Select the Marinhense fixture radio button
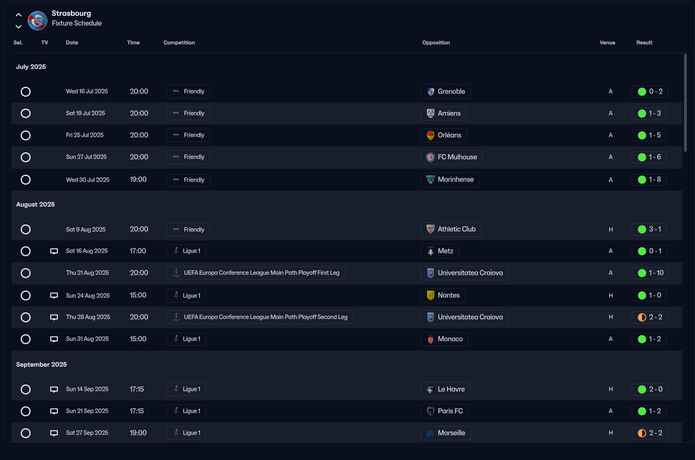Screen dimensions: 695x460 coord(26,180)
